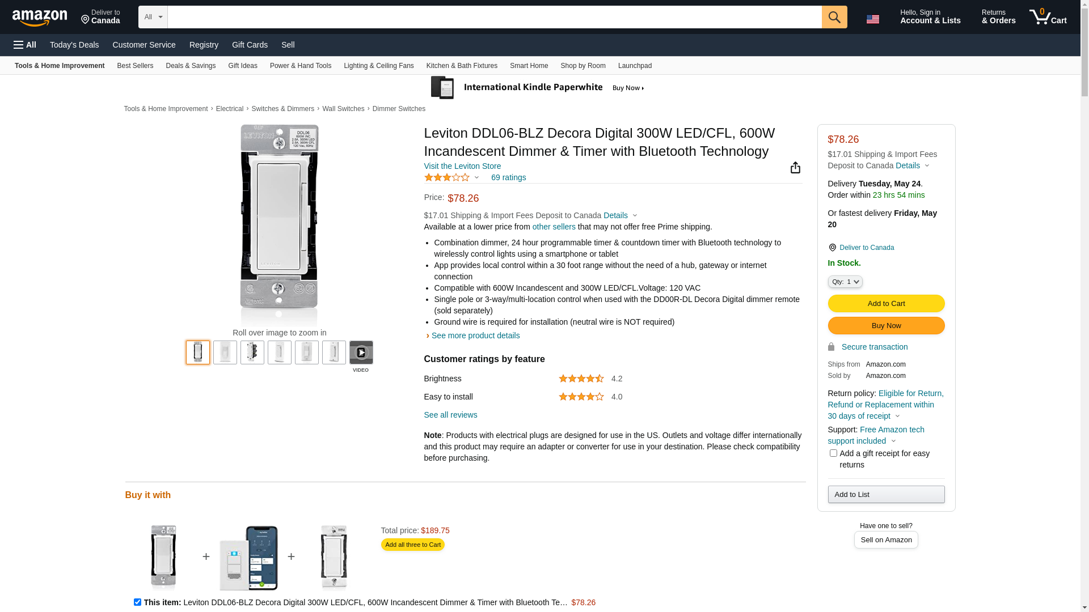Click the Add to Cart button
This screenshot has height=612, width=1089.
(x=886, y=304)
